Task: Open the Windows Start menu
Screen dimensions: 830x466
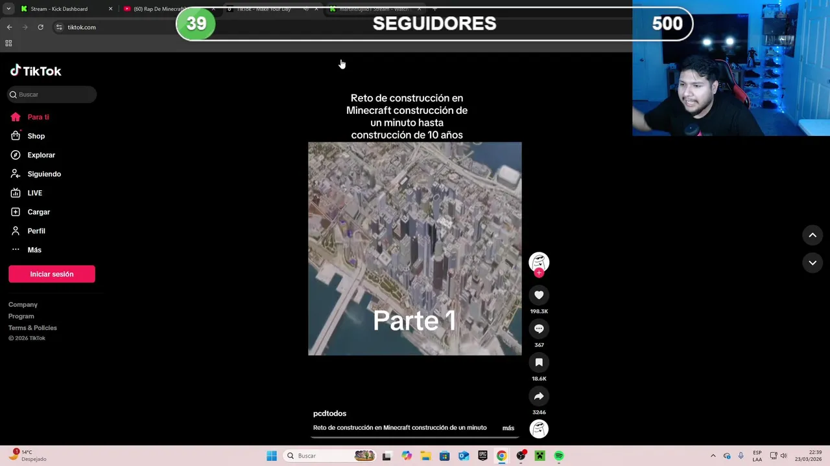Action: [272, 456]
